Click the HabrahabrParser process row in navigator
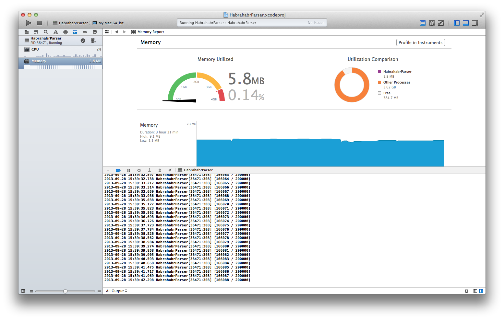Viewport: 504px width, 320px height. (x=60, y=40)
